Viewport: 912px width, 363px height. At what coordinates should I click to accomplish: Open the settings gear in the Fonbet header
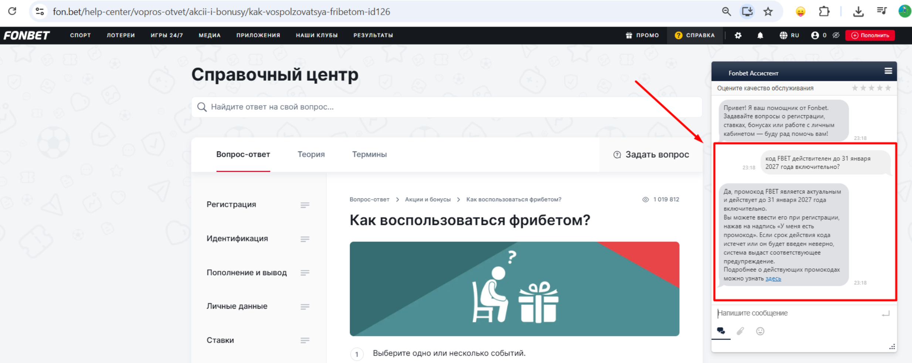pyautogui.click(x=738, y=35)
